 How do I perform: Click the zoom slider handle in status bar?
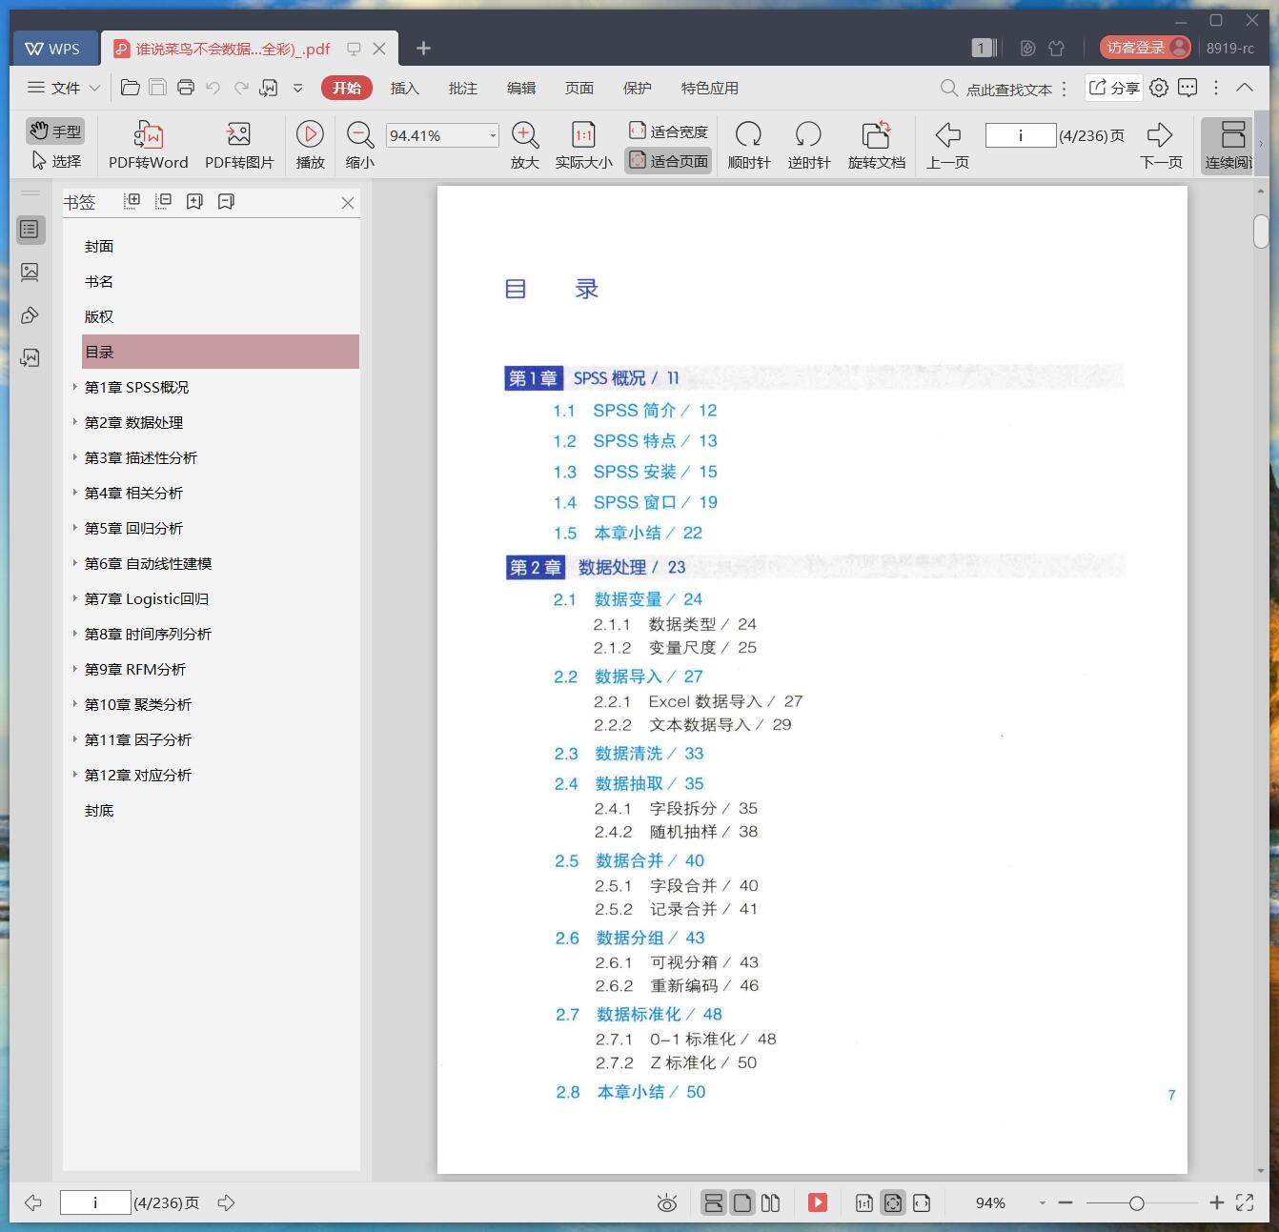pos(1136,1203)
